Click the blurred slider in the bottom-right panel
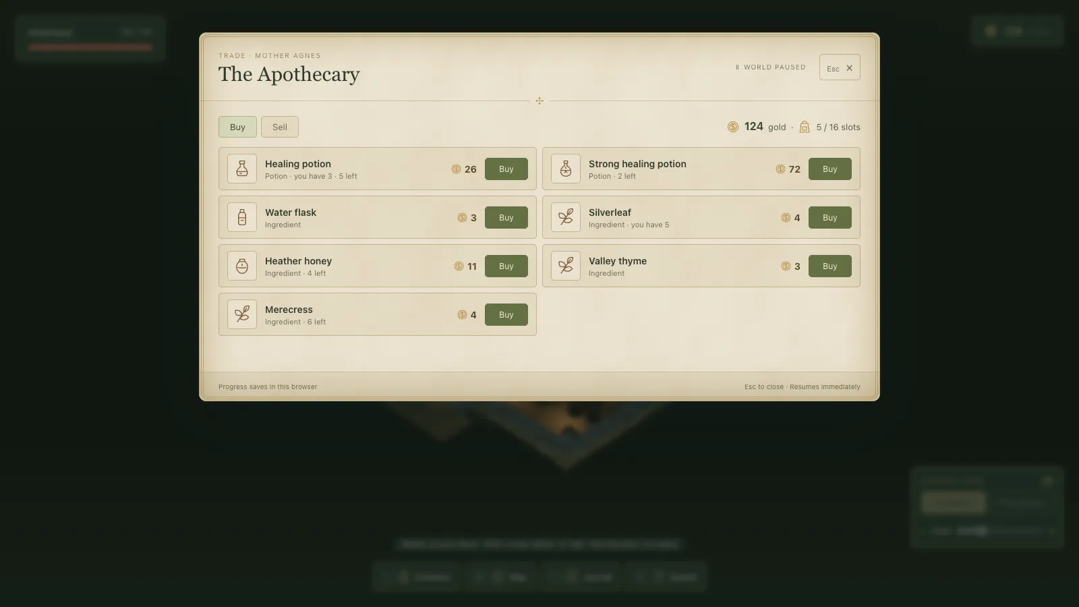 point(998,531)
